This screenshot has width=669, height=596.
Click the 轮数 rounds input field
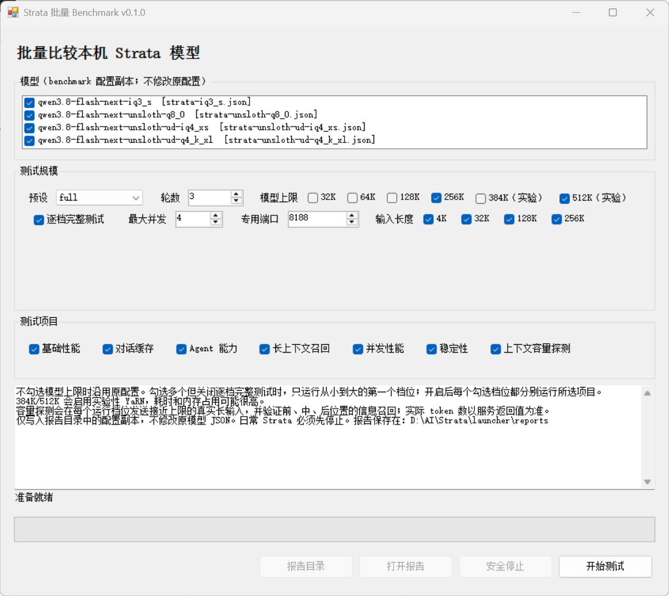[209, 197]
